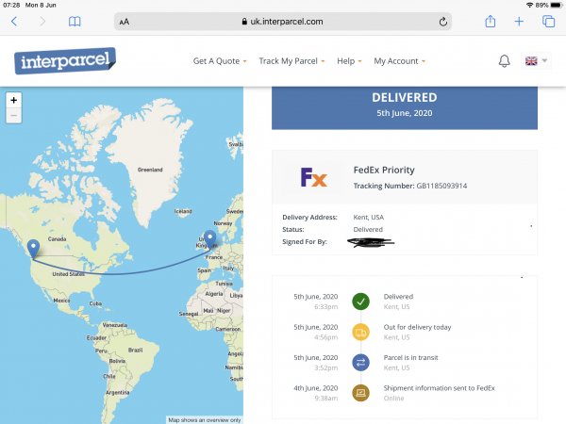The width and height of the screenshot is (566, 424).
Task: Click 'Out for delivery today' event text
Action: coord(417,327)
